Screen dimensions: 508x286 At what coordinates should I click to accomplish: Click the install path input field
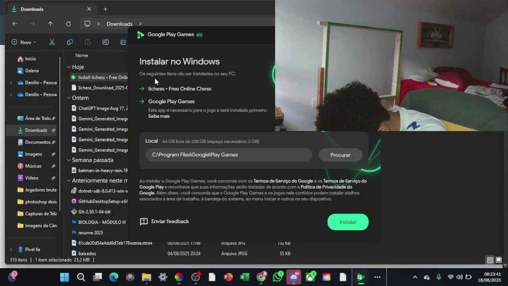[x=229, y=155]
